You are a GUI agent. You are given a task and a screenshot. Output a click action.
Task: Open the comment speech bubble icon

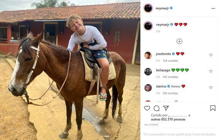157,108
